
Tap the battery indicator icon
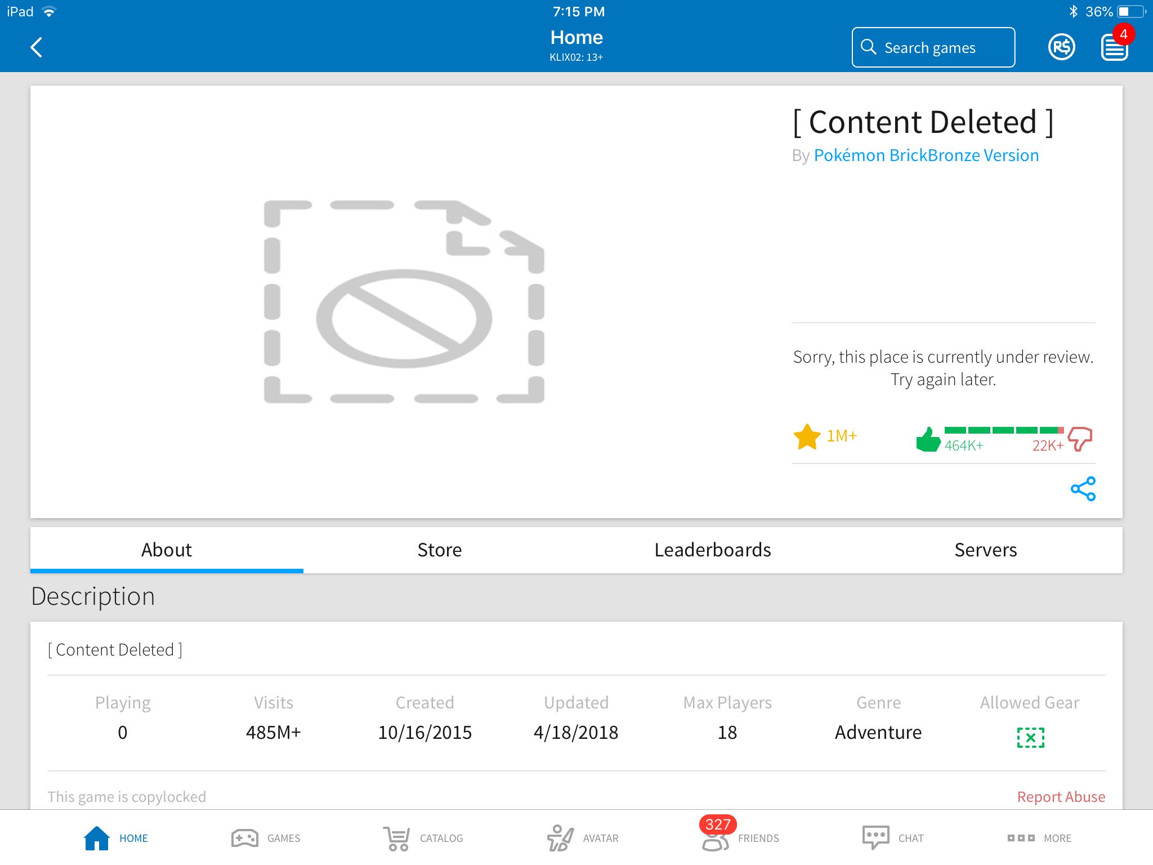tap(1132, 11)
